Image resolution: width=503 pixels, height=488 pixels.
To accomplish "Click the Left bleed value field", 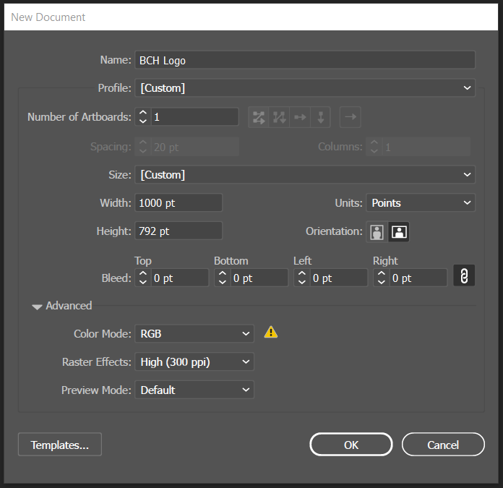I will coord(339,278).
